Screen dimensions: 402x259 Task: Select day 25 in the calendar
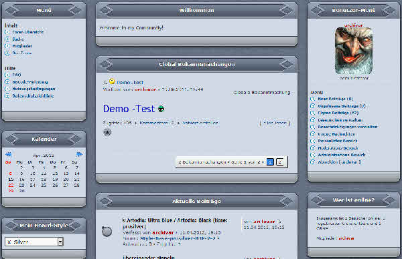pyautogui.click(x=44, y=185)
